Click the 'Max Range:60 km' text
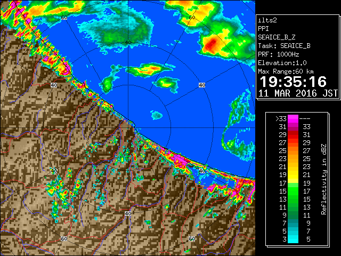Viewport: 341px width, 256px height. (x=286, y=71)
